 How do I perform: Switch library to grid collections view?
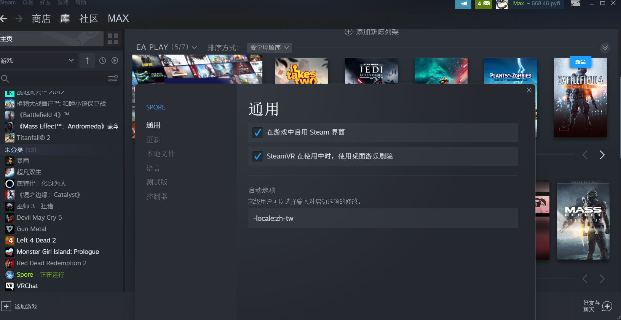tap(113, 38)
